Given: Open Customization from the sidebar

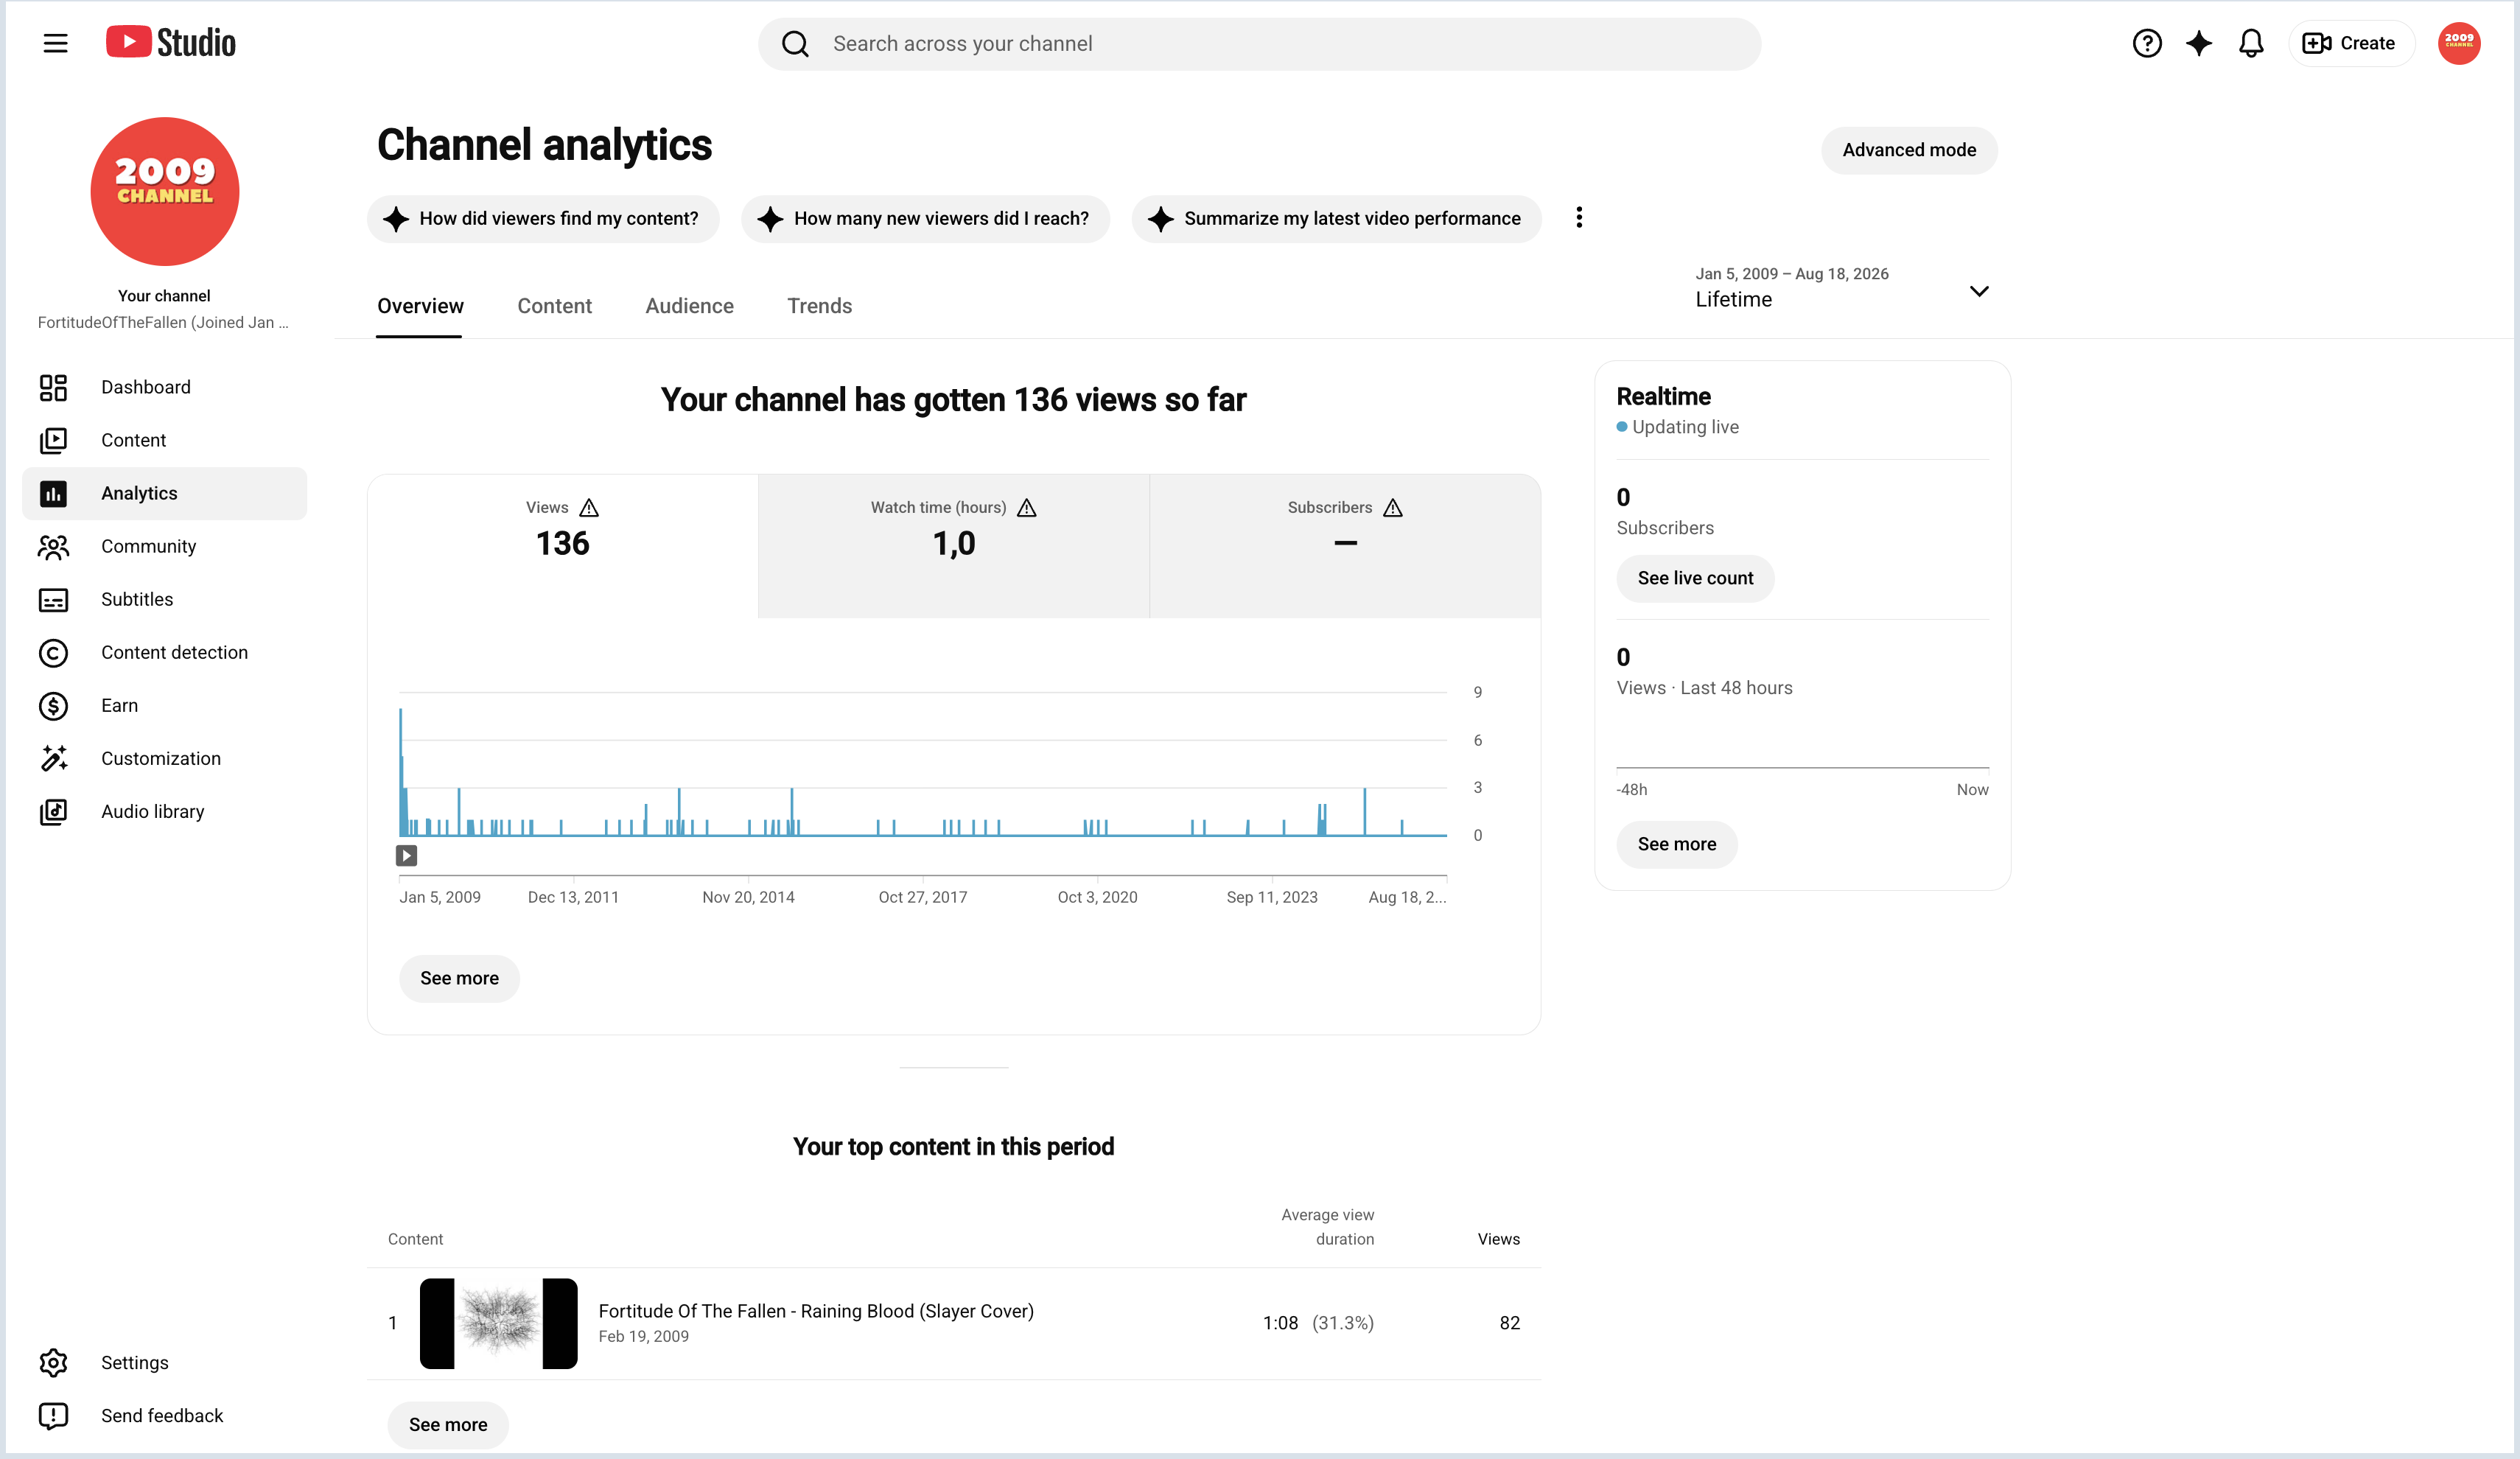Looking at the screenshot, I should pyautogui.click(x=165, y=758).
